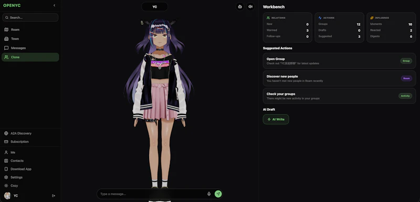This screenshot has width=420, height=202.
Task: Click the YC name pill at top
Action: tap(154, 7)
